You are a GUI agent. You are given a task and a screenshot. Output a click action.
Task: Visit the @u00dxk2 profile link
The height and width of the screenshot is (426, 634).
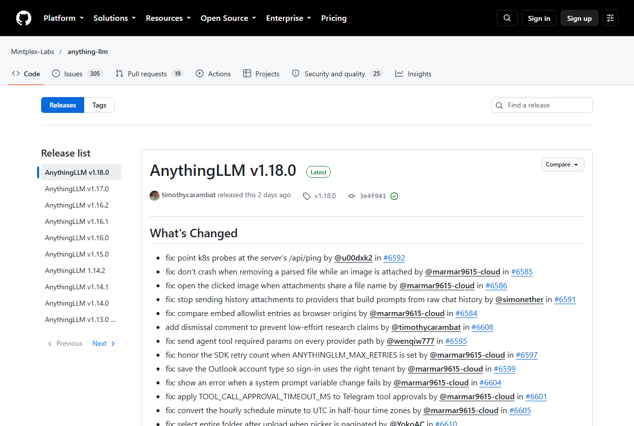pyautogui.click(x=354, y=258)
